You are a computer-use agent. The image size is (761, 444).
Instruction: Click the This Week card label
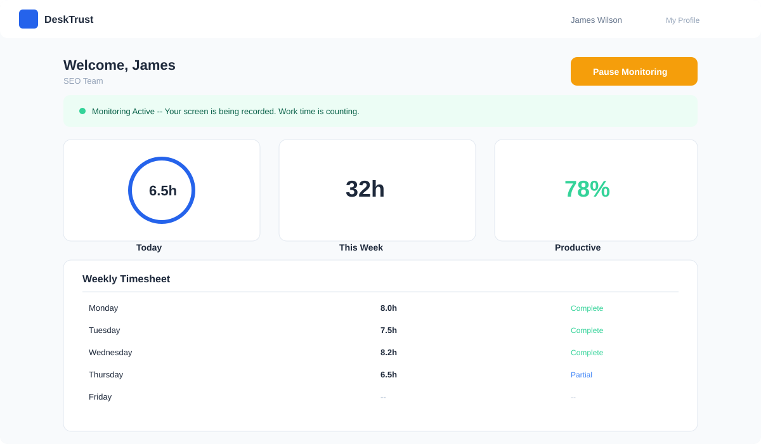coord(361,247)
